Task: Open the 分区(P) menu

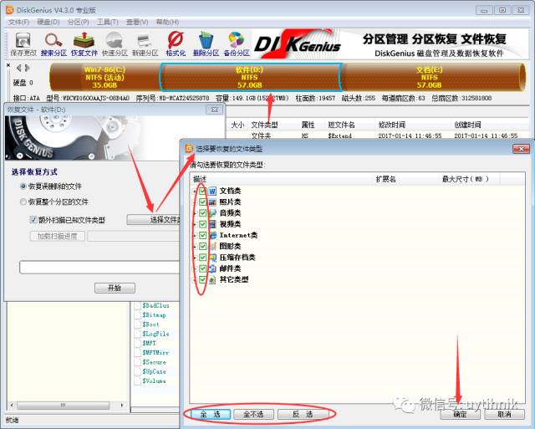Action: coord(78,23)
